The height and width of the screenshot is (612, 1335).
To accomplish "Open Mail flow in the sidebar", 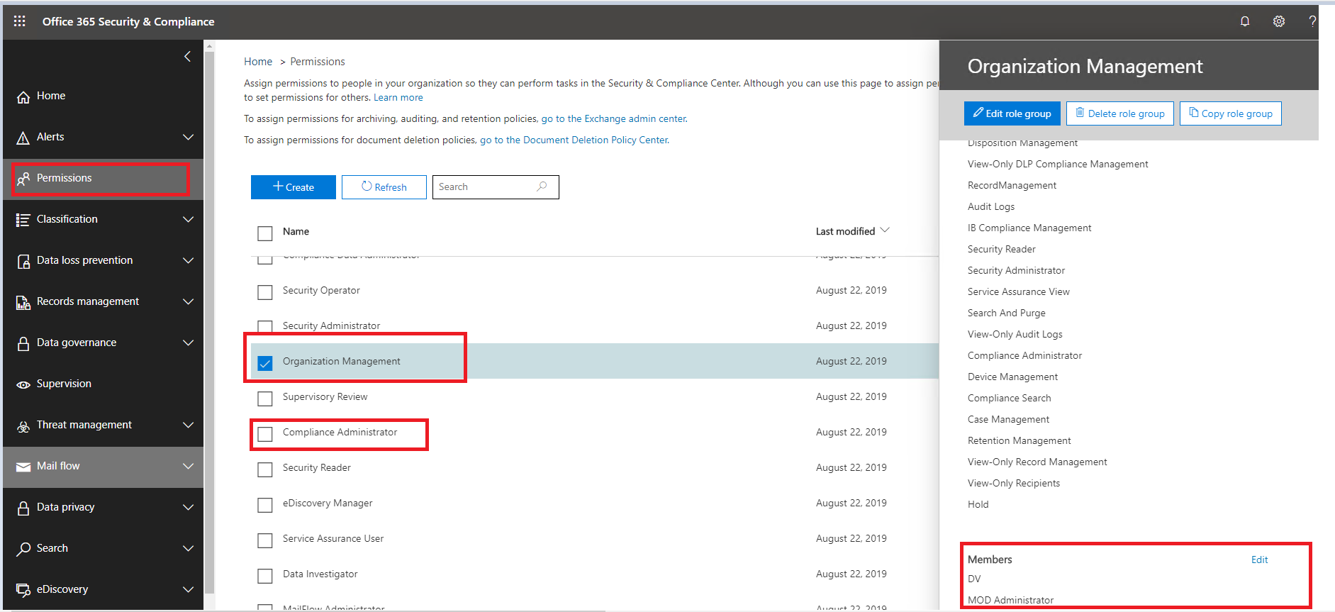I will coord(104,466).
